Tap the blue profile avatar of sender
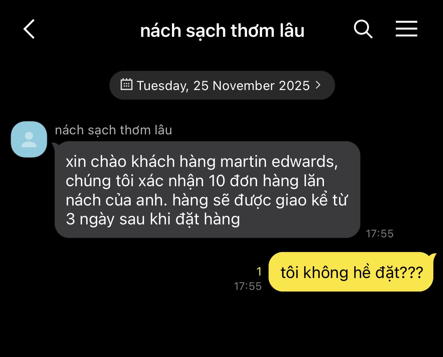This screenshot has width=443, height=357. coord(29,139)
